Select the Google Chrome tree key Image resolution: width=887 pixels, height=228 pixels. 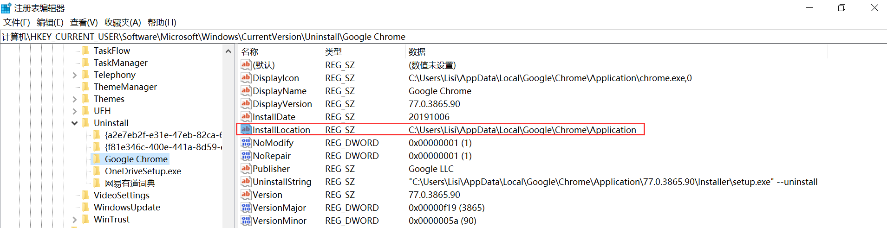tap(136, 159)
